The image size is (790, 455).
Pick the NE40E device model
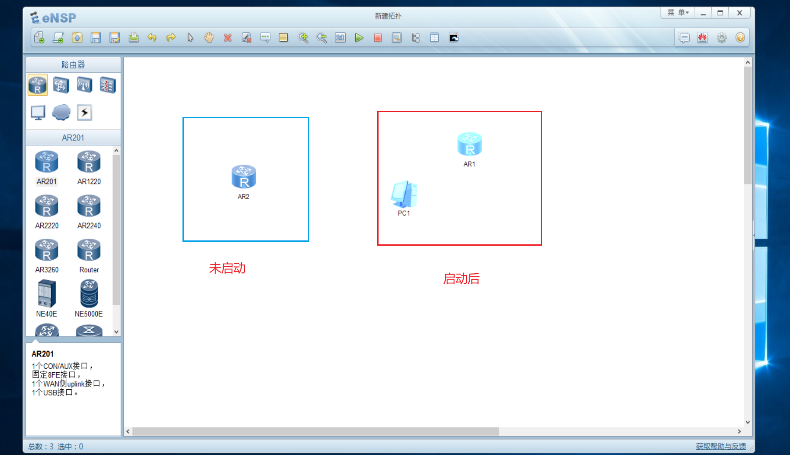(x=46, y=299)
